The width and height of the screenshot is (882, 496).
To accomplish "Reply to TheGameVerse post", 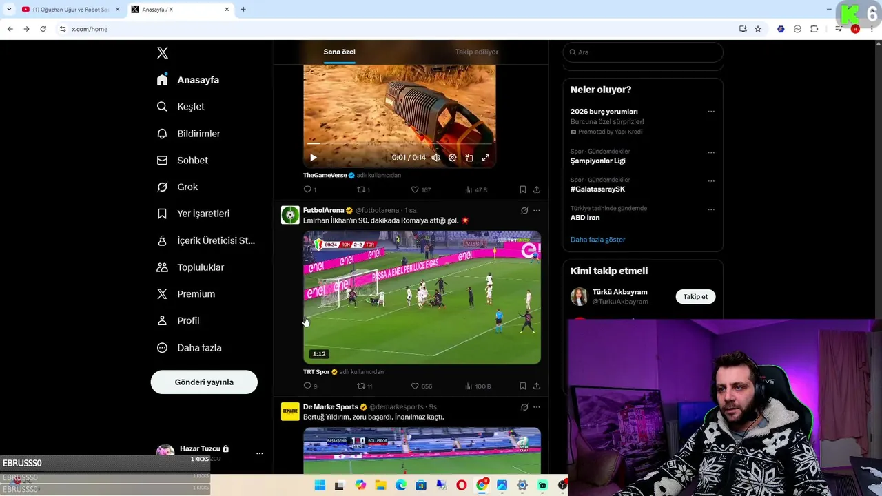I will coord(310,189).
